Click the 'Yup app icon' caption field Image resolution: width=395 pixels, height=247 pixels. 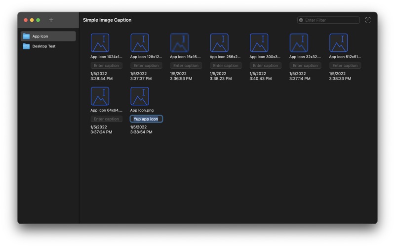click(x=146, y=119)
